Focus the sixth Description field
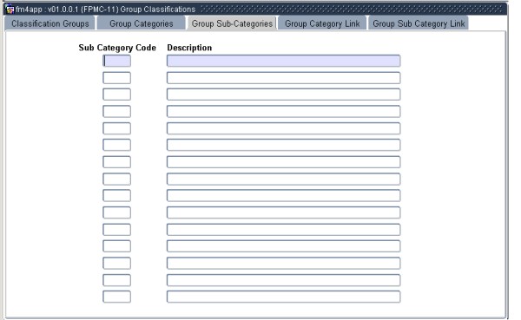521x320 pixels. pos(283,145)
